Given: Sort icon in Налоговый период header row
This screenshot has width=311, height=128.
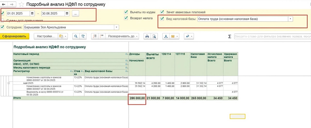Looking at the screenshot, I should click(127, 54).
